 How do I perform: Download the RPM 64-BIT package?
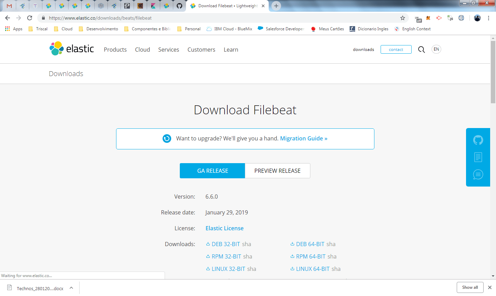click(x=308, y=256)
